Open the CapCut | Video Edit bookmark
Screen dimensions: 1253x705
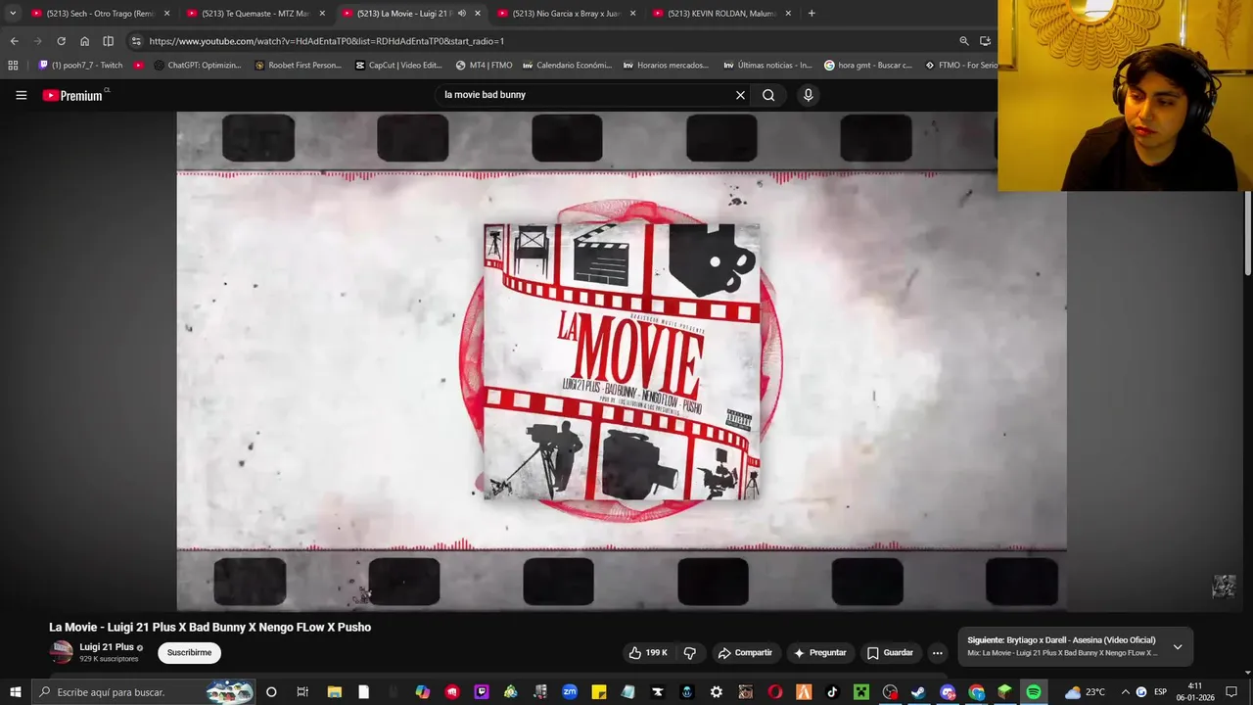tap(398, 66)
